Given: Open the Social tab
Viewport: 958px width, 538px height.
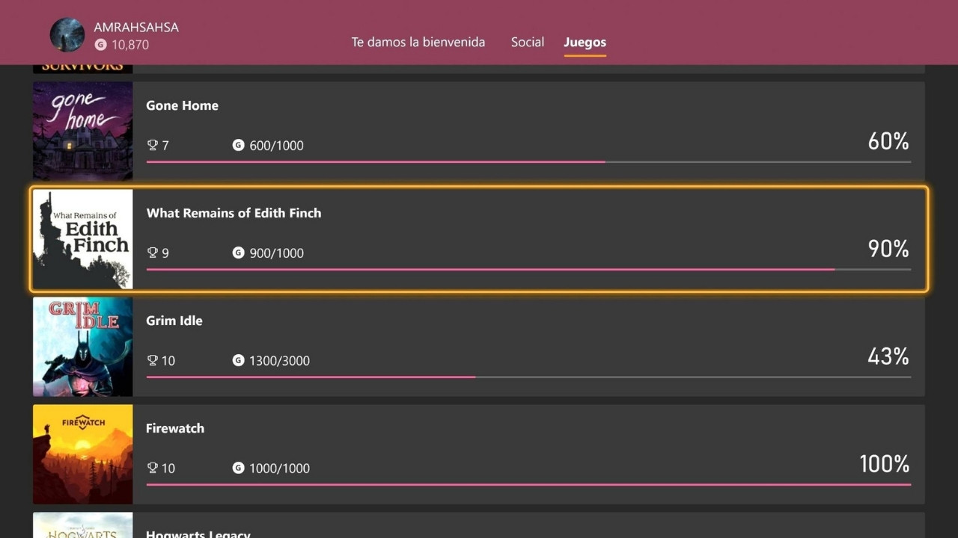Looking at the screenshot, I should [527, 43].
